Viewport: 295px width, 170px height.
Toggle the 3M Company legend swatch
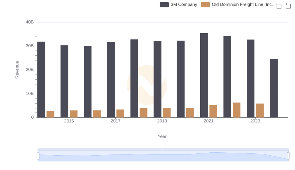pyautogui.click(x=164, y=4)
